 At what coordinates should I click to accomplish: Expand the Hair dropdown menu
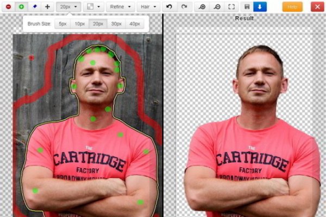pyautogui.click(x=148, y=7)
